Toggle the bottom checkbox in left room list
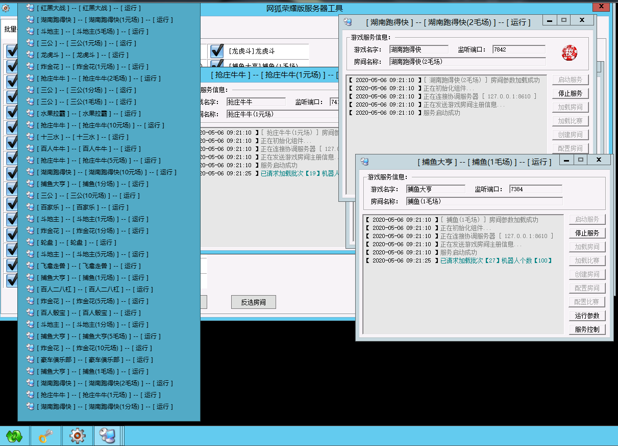Image resolution: width=618 pixels, height=446 pixels. pyautogui.click(x=11, y=280)
